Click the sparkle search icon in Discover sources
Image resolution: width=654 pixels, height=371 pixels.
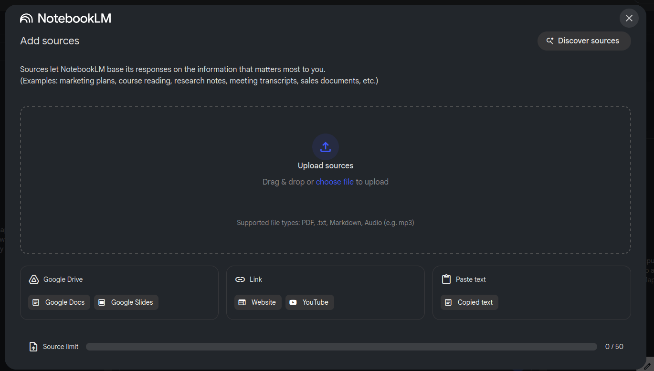point(550,41)
